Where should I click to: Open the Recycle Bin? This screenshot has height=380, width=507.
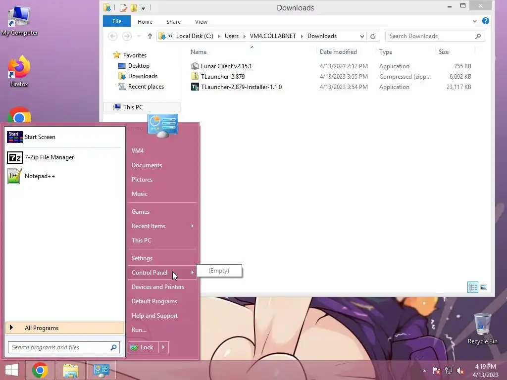coord(482,329)
